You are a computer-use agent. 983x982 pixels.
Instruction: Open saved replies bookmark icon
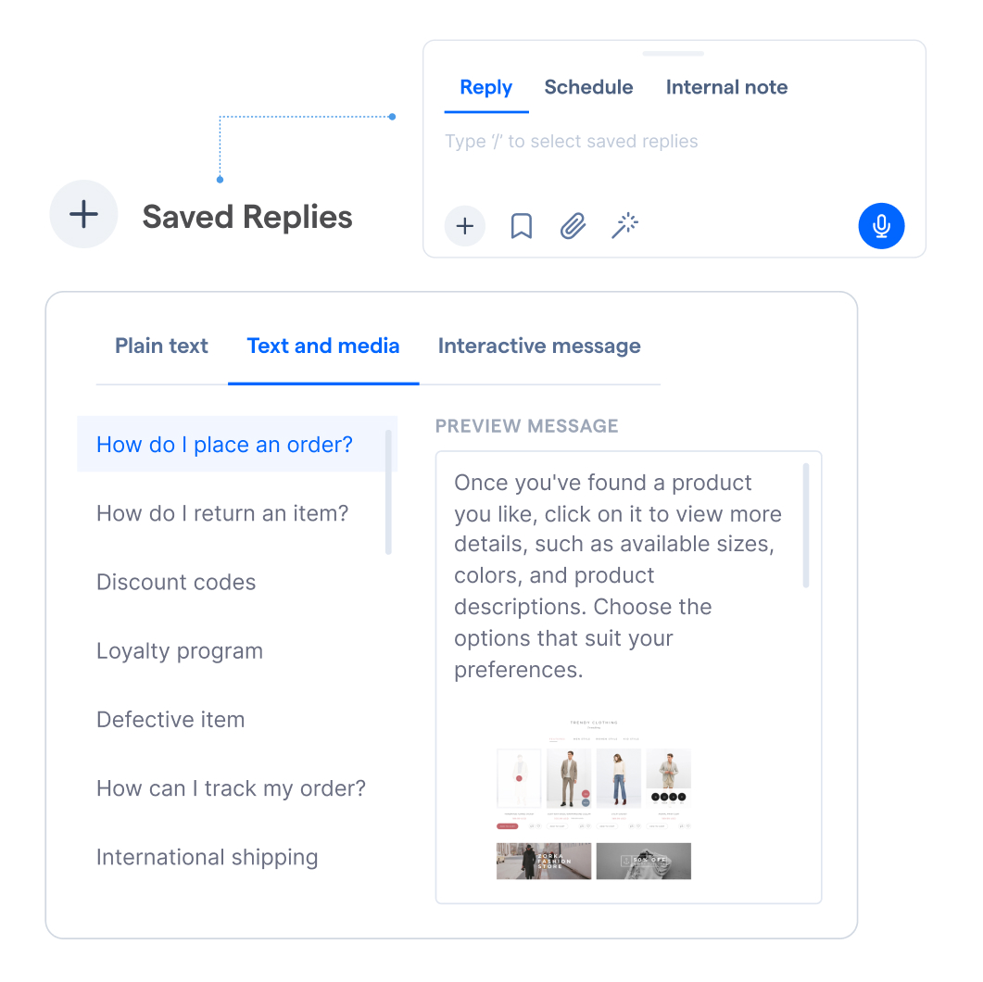pos(521,226)
